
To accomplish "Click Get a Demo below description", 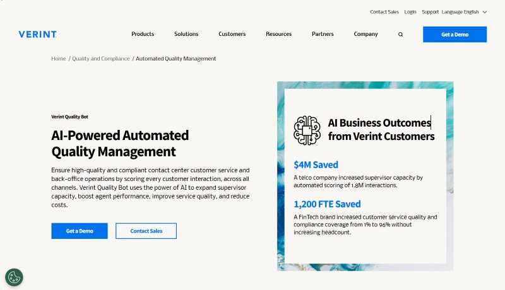I will point(80,231).
